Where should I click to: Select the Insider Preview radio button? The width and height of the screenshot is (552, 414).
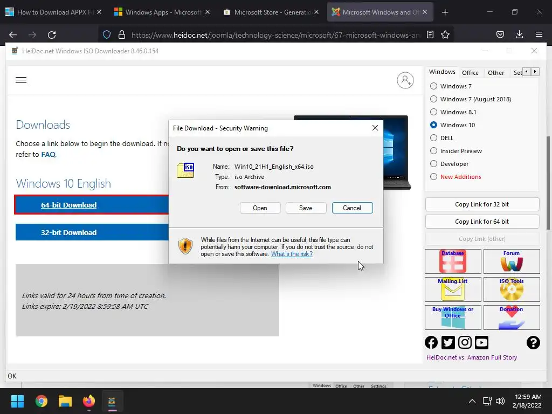434,151
